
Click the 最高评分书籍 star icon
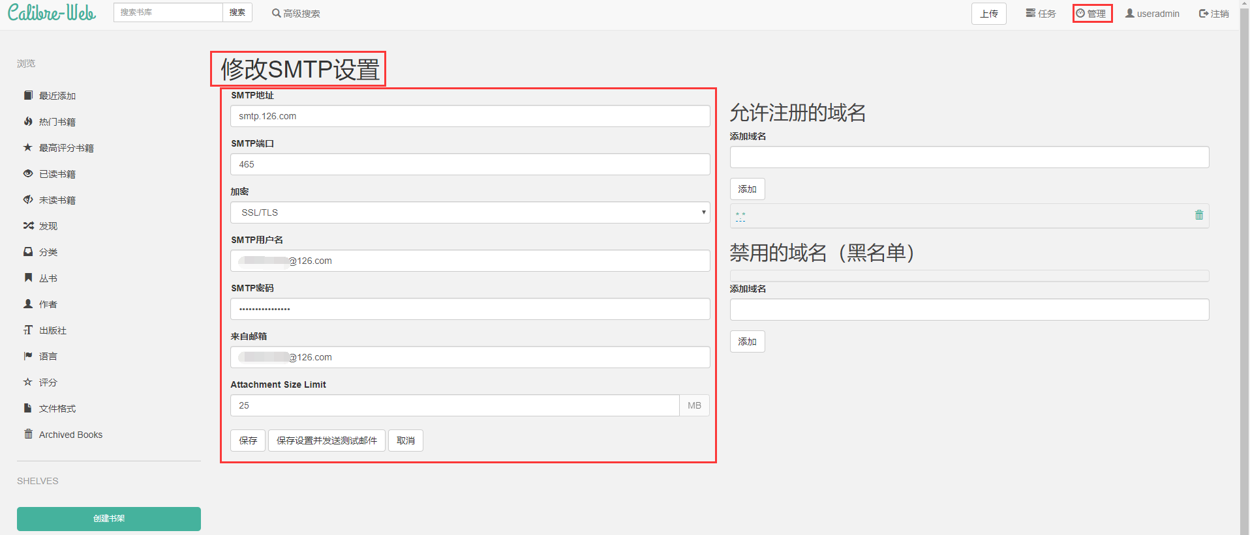(28, 147)
